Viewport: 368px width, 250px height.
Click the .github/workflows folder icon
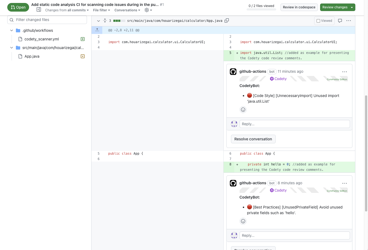click(x=18, y=30)
